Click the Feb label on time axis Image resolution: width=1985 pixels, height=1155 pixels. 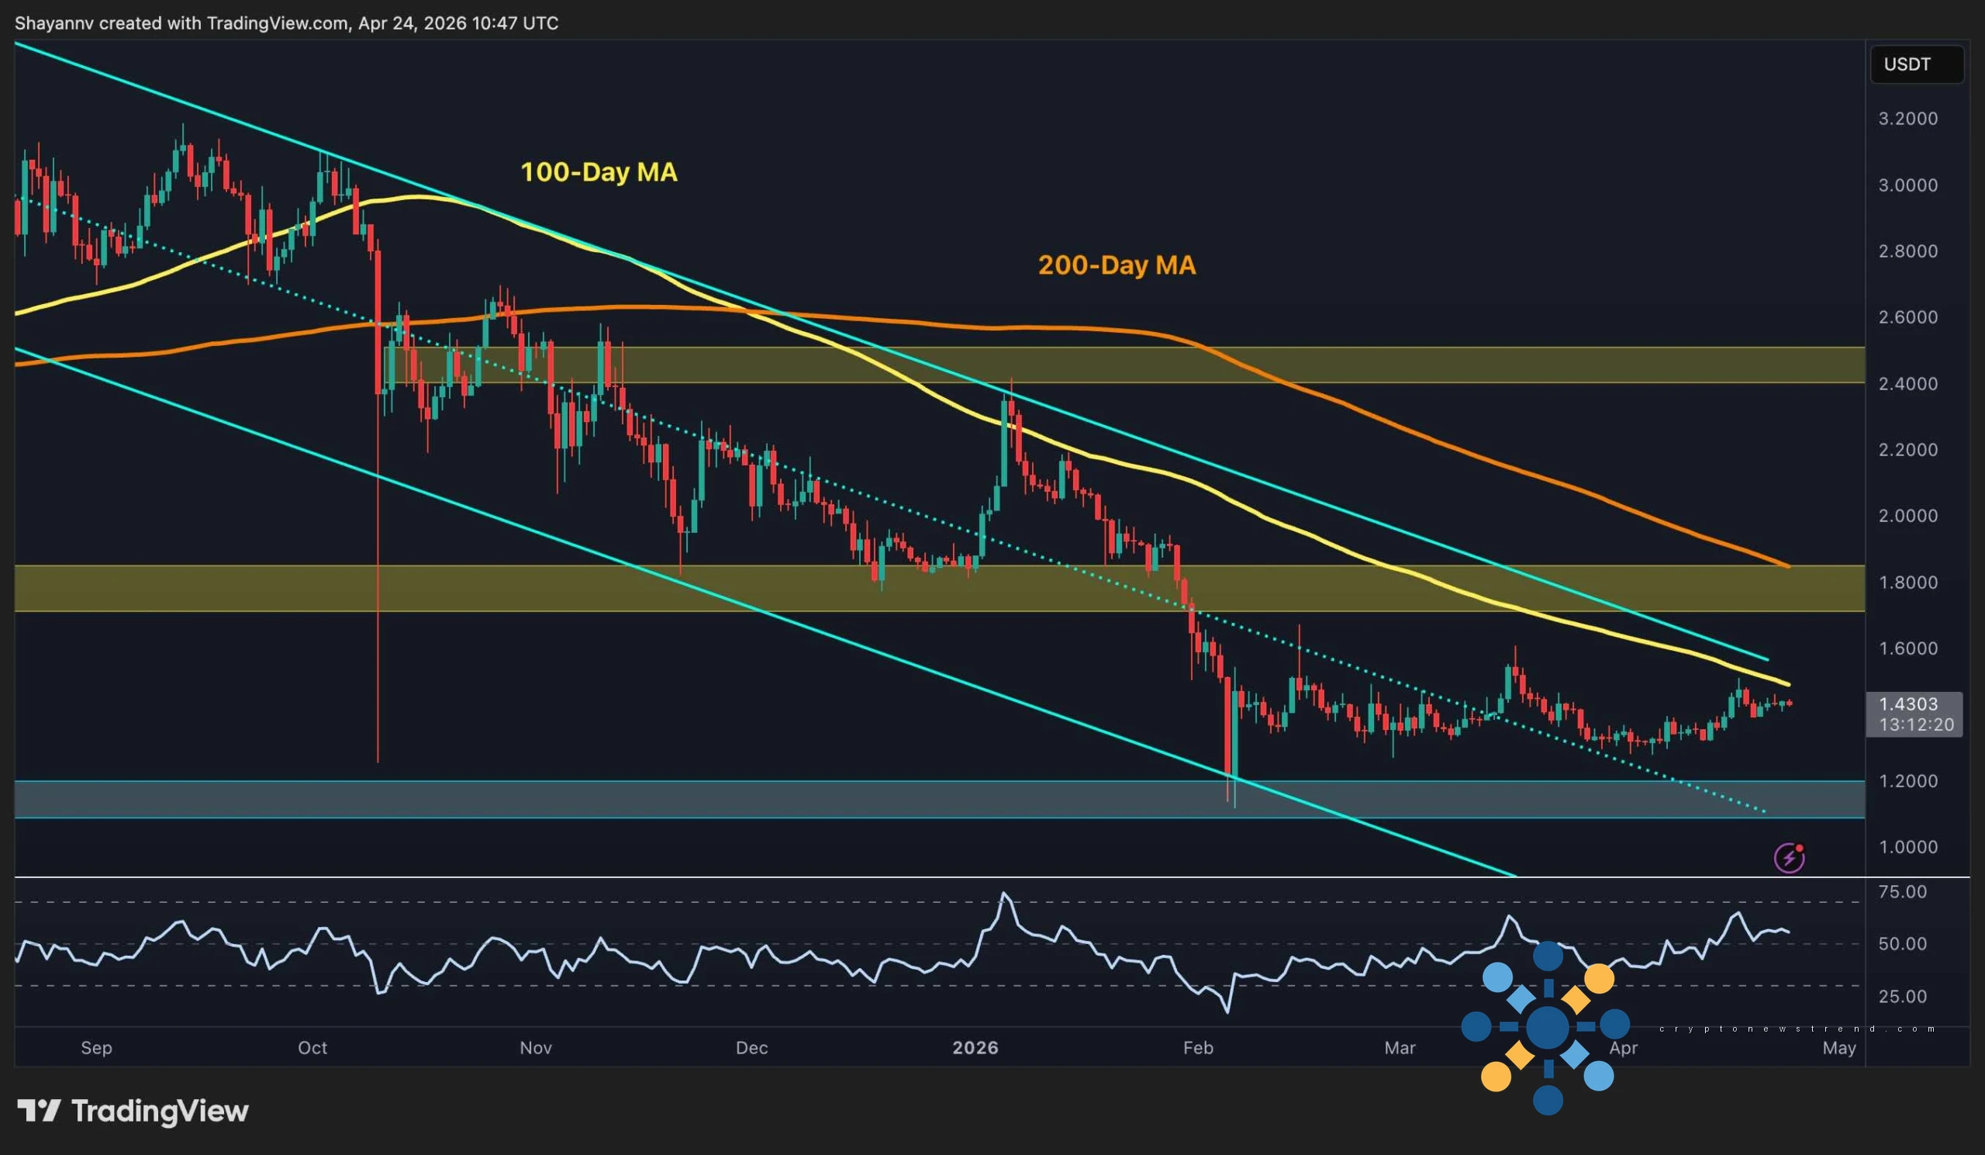1197,1048
